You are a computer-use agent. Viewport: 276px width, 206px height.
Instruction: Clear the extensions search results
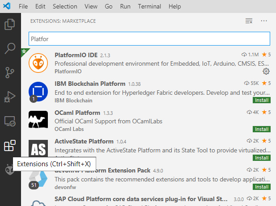[249, 21]
